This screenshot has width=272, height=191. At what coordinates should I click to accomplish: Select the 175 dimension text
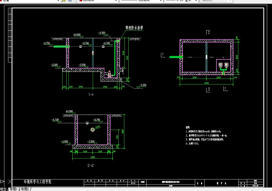[x=123, y=87]
